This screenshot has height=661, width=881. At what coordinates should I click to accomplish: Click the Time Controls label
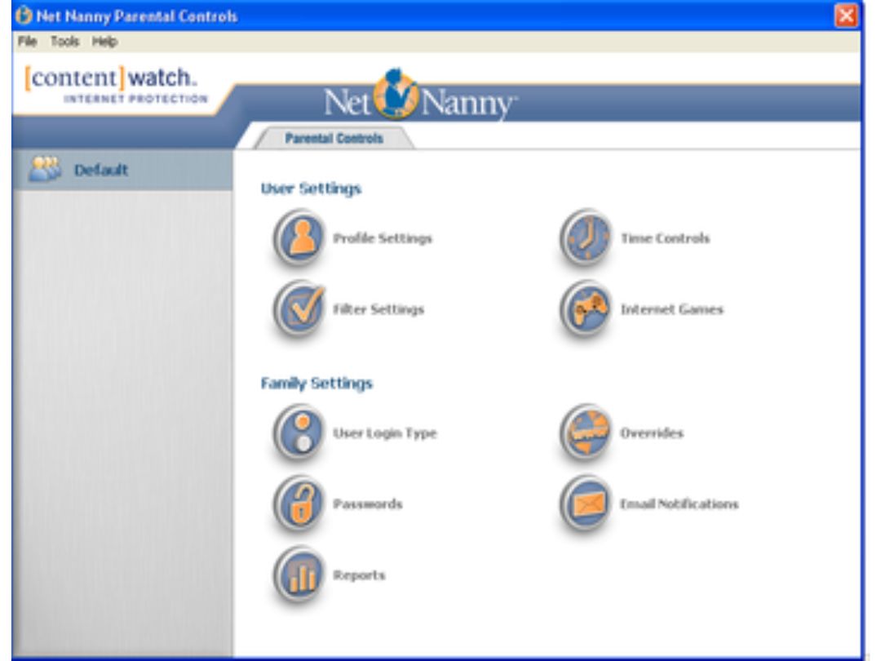pyautogui.click(x=665, y=238)
